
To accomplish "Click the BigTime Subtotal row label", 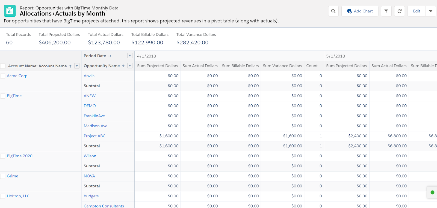I will coord(92,146).
